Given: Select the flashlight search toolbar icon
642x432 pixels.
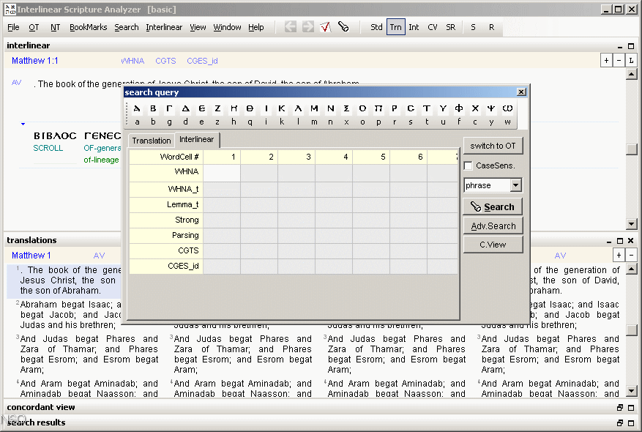Looking at the screenshot, I should 344,26.
